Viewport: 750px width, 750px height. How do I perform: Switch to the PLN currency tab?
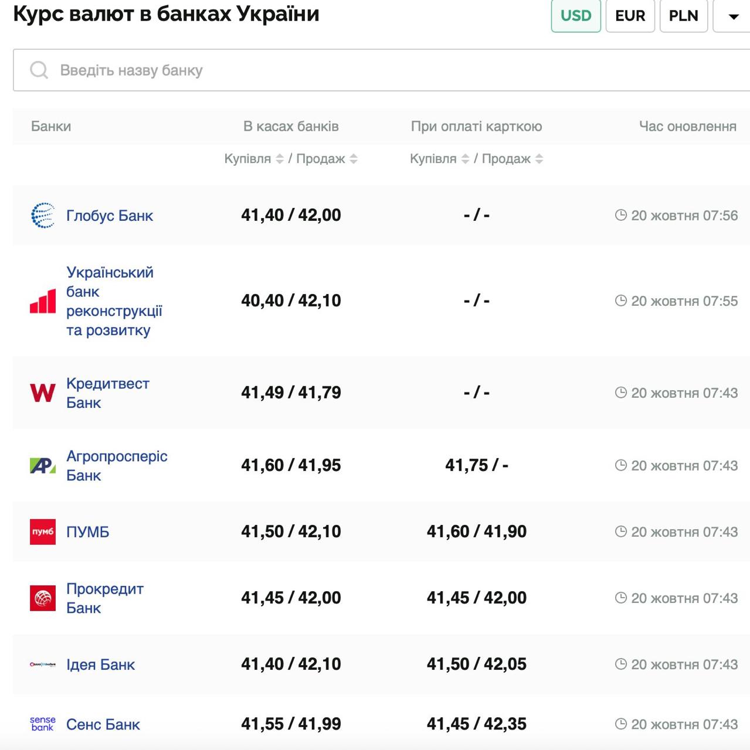(683, 16)
